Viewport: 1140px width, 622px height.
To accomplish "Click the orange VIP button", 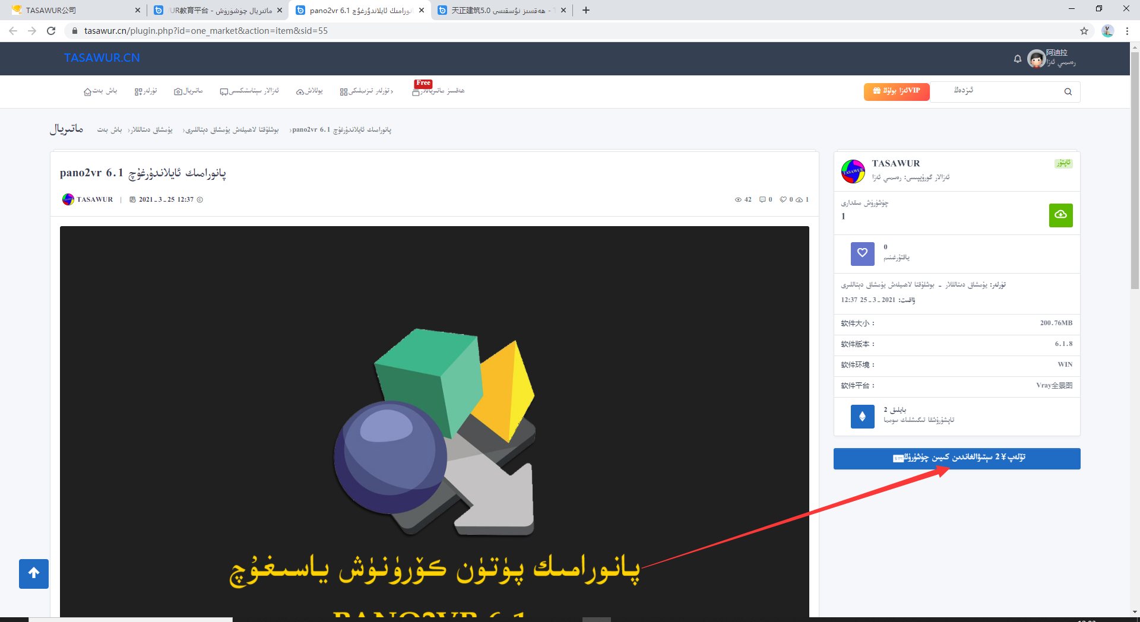I will tap(896, 91).
